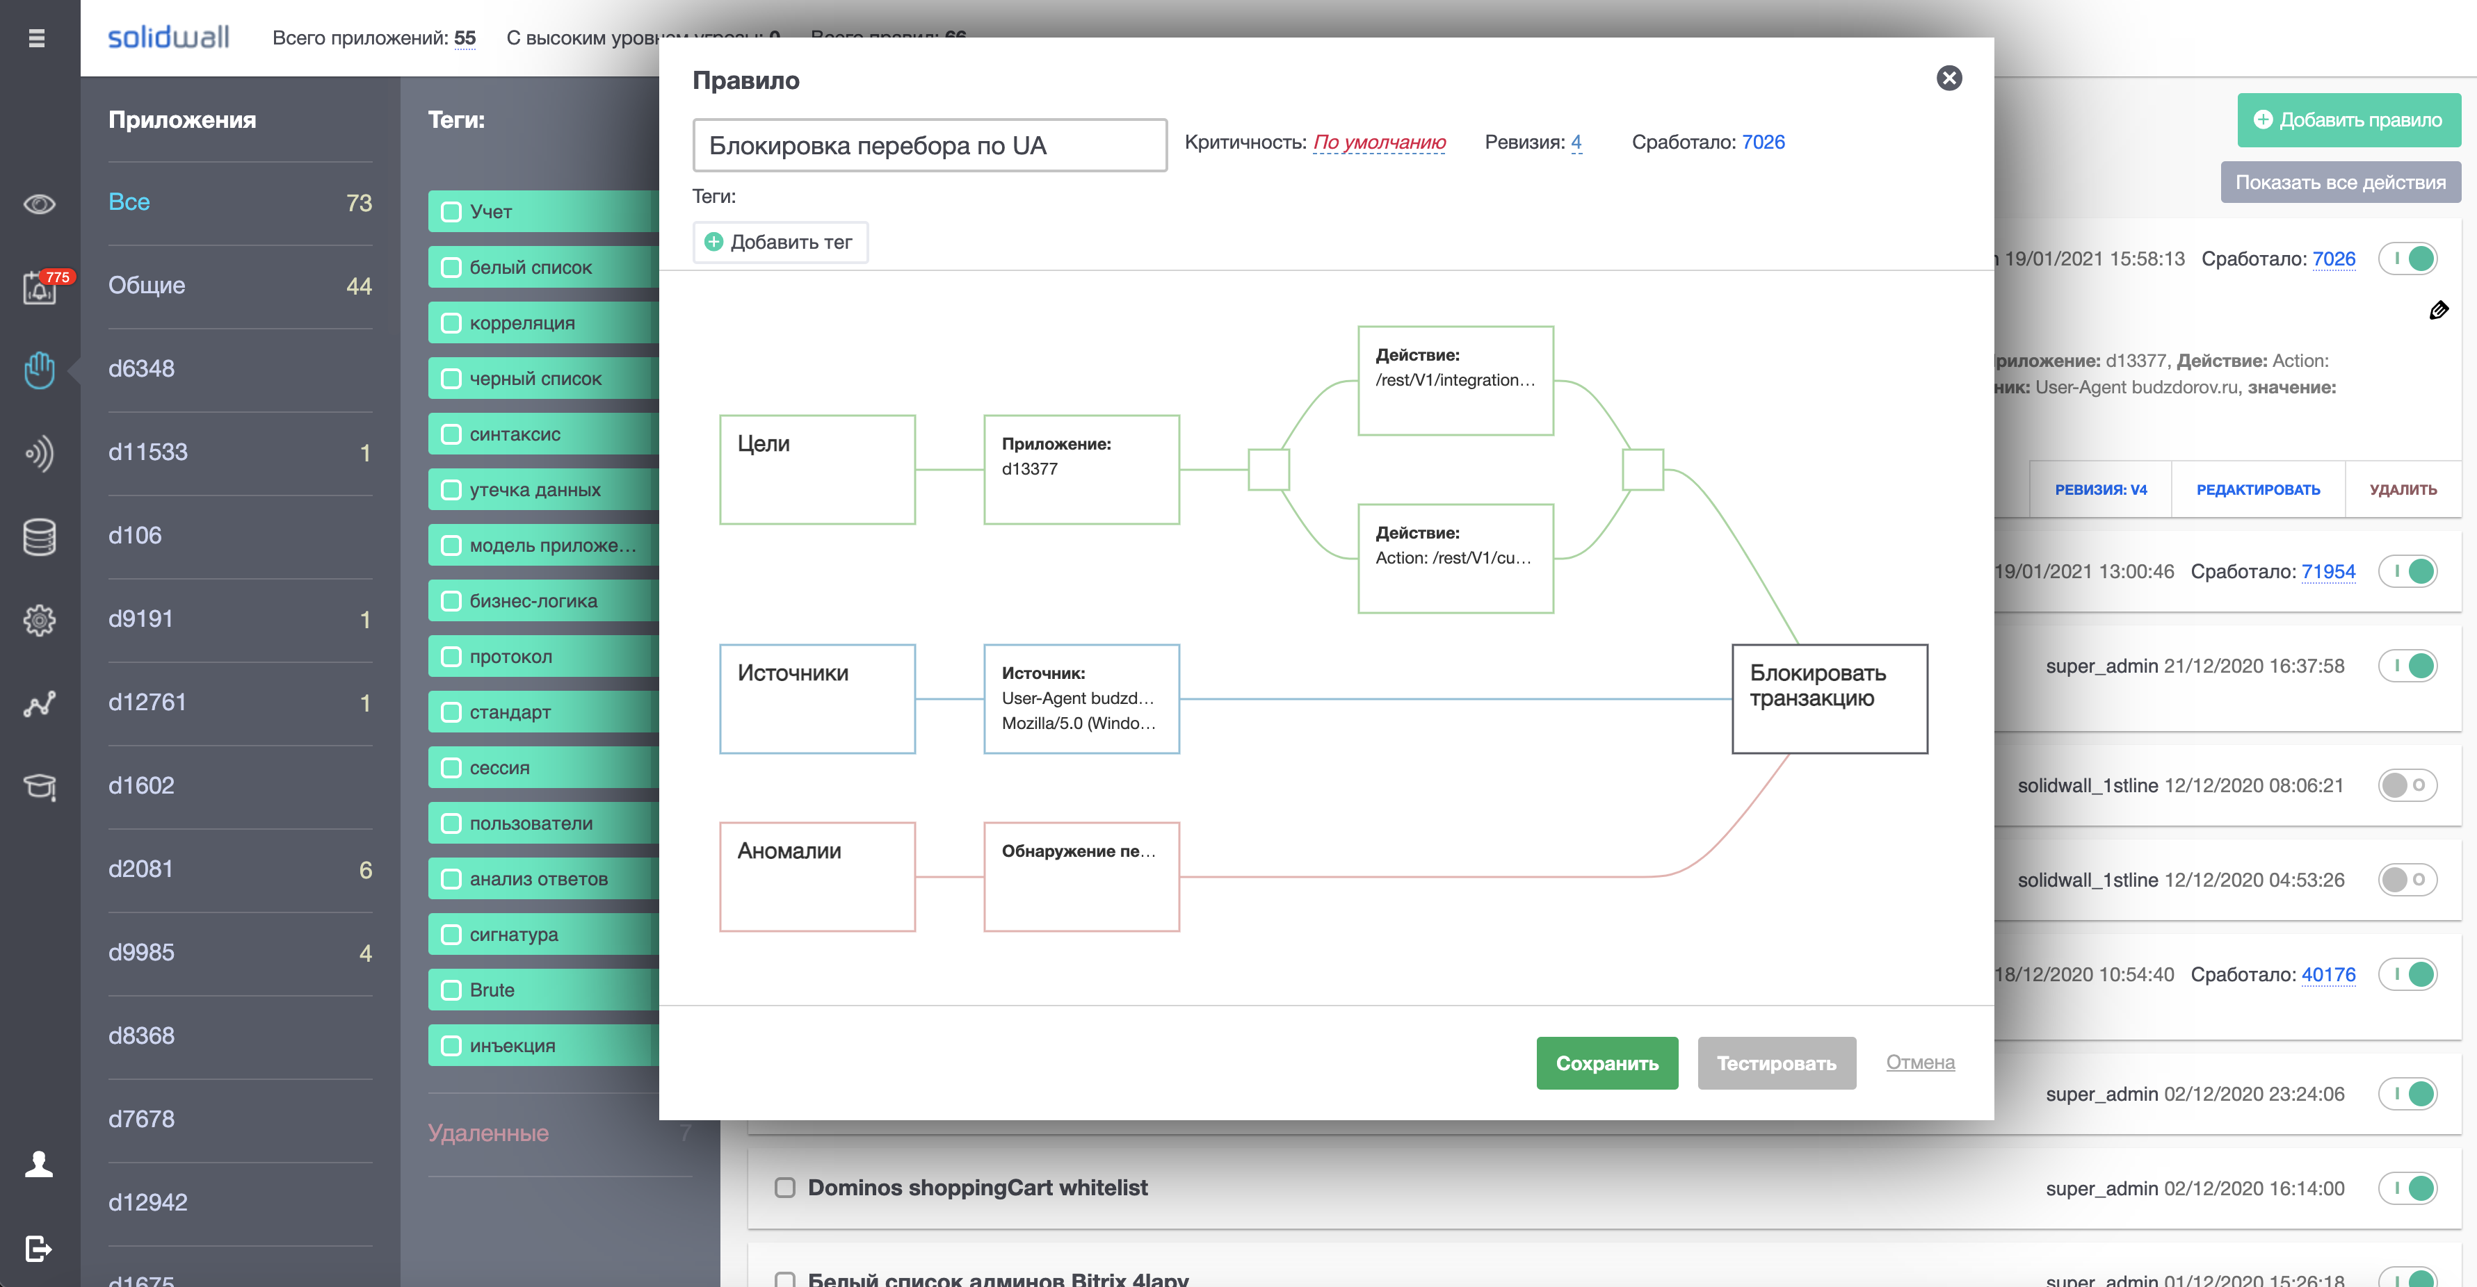
Task: Toggle off rule triggered 71954 times
Action: pos(2407,572)
